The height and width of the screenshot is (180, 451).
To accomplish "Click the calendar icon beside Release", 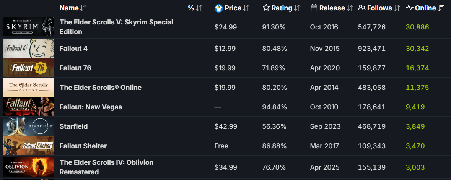I will (x=314, y=8).
